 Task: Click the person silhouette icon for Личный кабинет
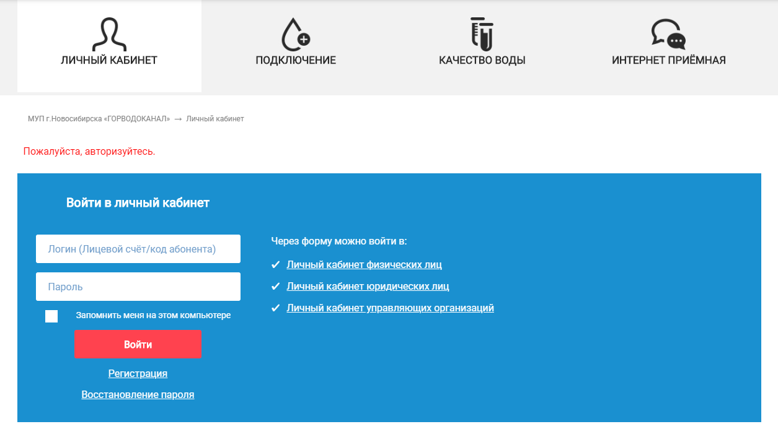pyautogui.click(x=109, y=34)
